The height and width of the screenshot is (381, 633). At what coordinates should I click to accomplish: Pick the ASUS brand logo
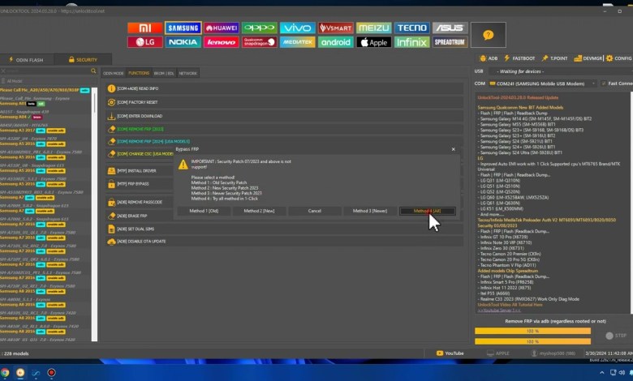pyautogui.click(x=450, y=28)
